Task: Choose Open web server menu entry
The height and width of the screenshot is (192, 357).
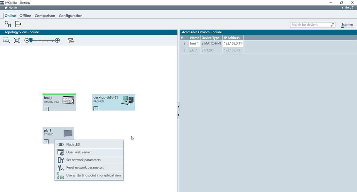Action: click(89, 152)
